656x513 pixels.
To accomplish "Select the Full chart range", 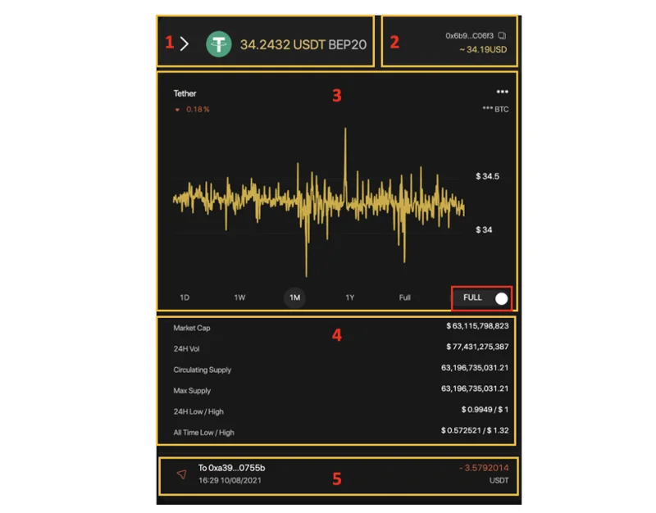I will (404, 297).
